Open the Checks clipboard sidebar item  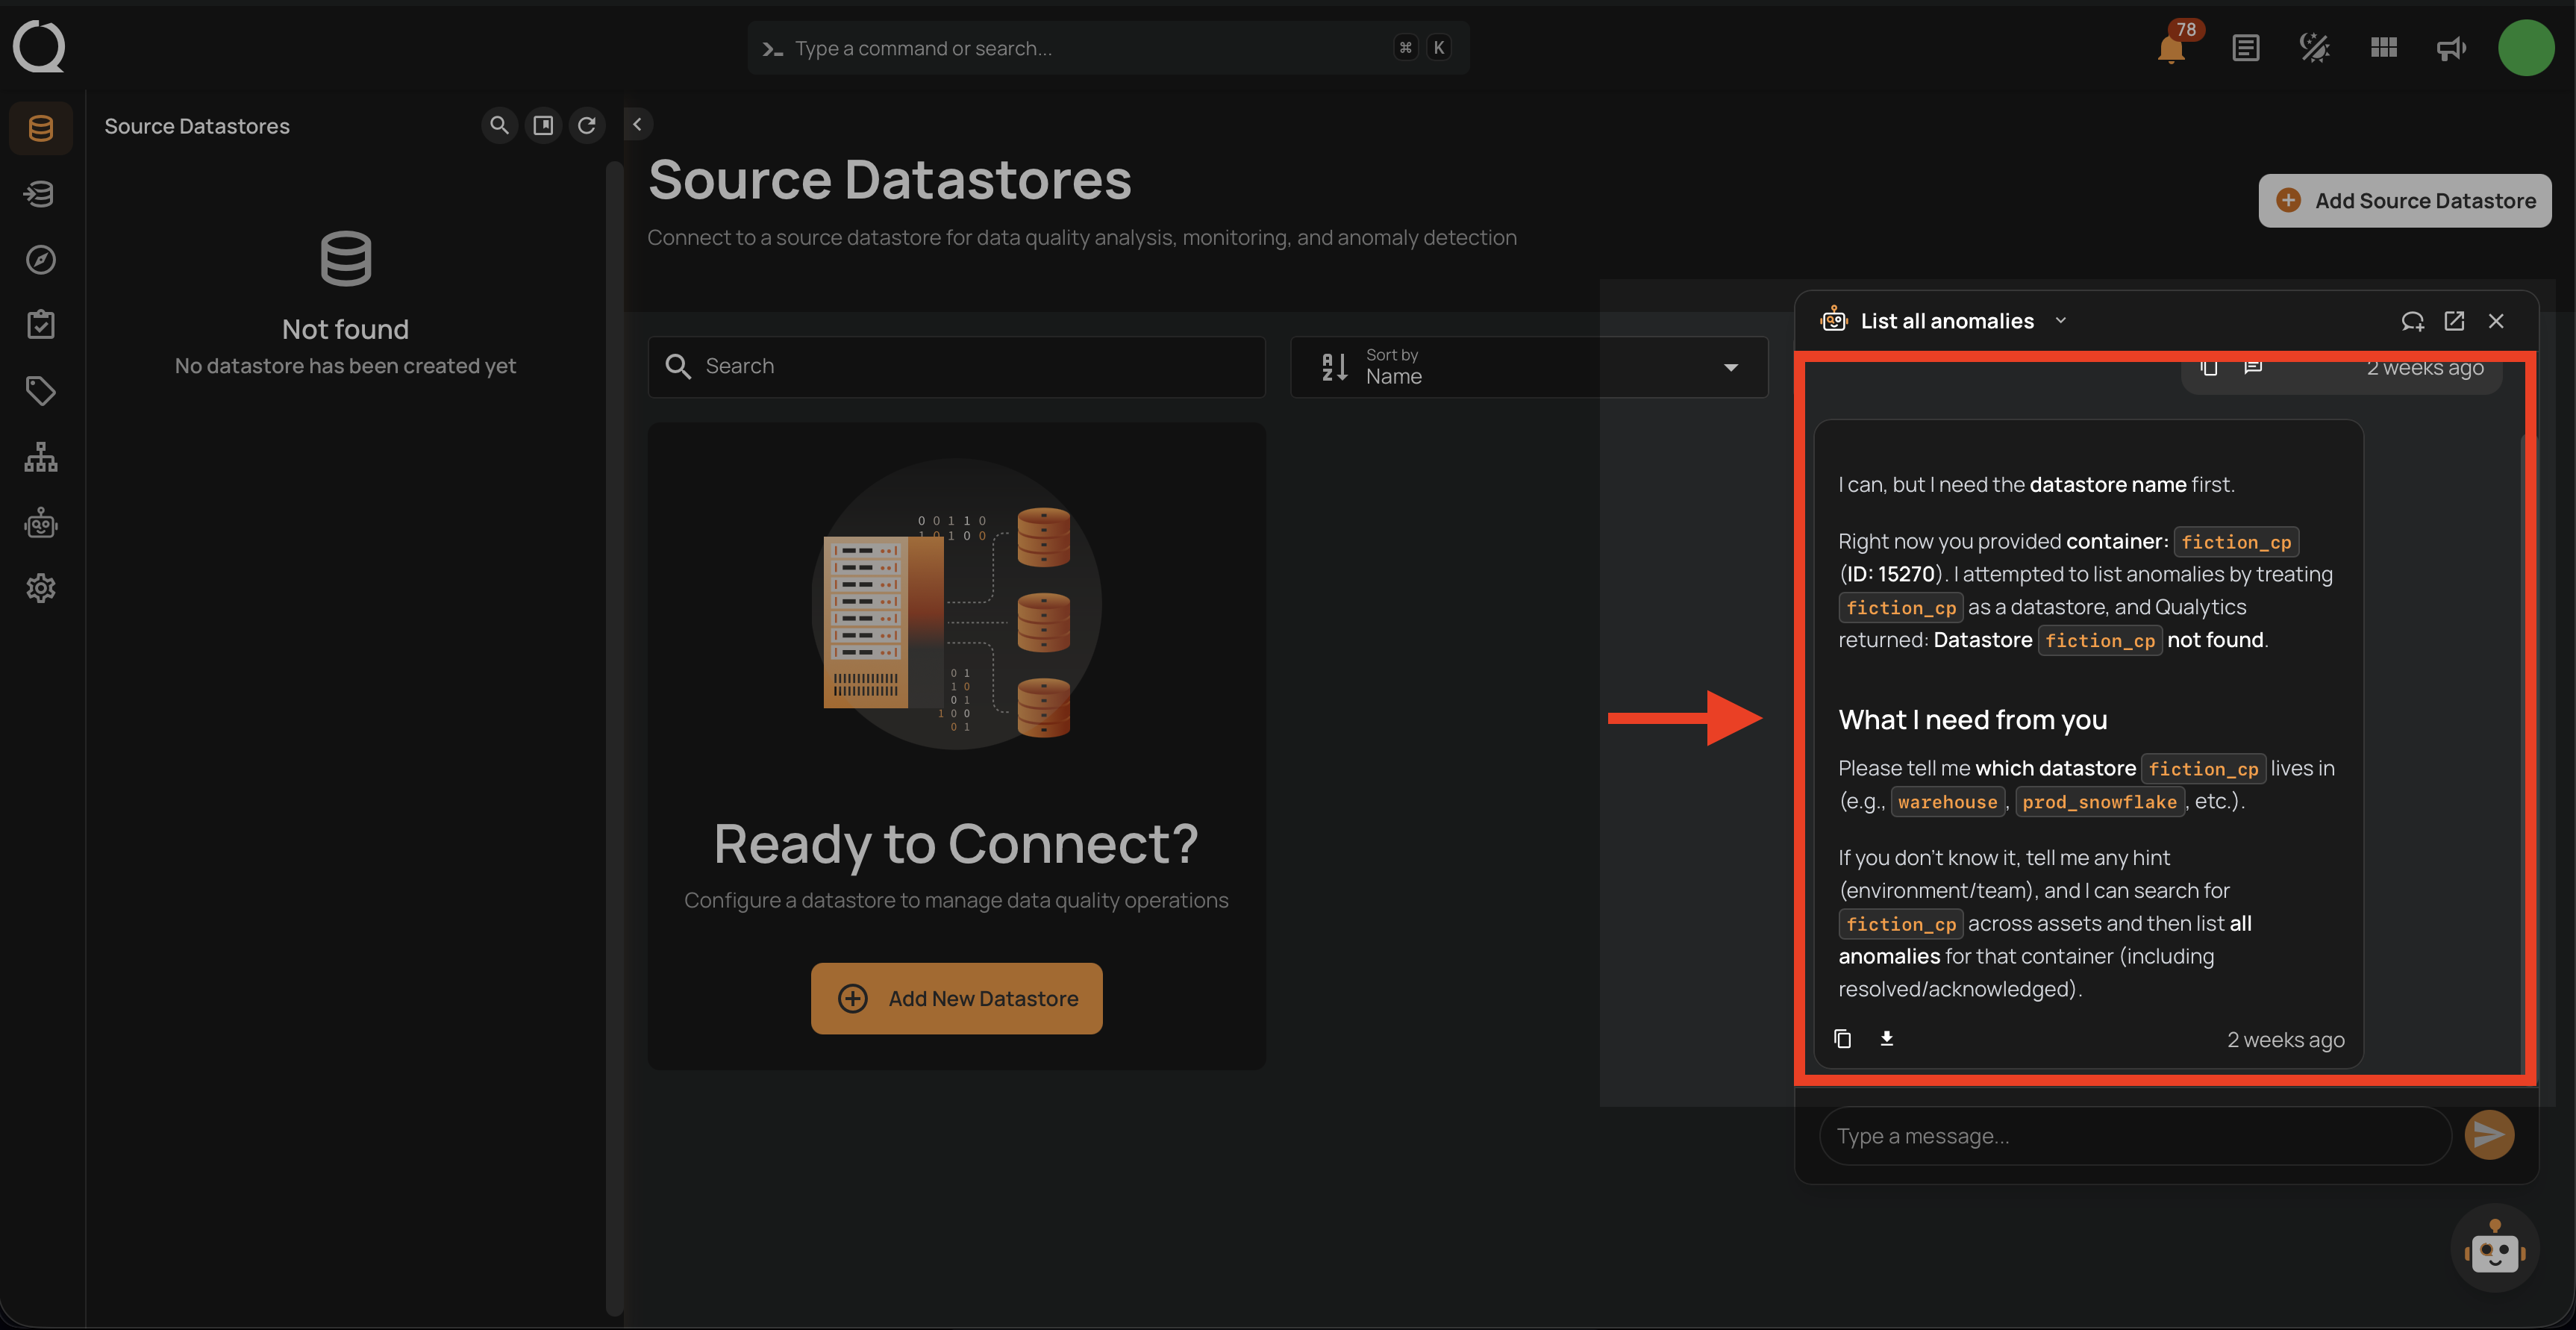click(x=41, y=325)
